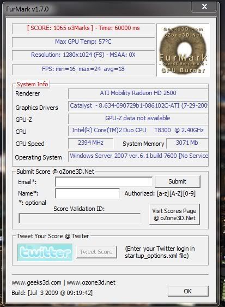The width and height of the screenshot is (225, 307).
Task: Click the www.ozone3d.net text
Action: (x=91, y=282)
